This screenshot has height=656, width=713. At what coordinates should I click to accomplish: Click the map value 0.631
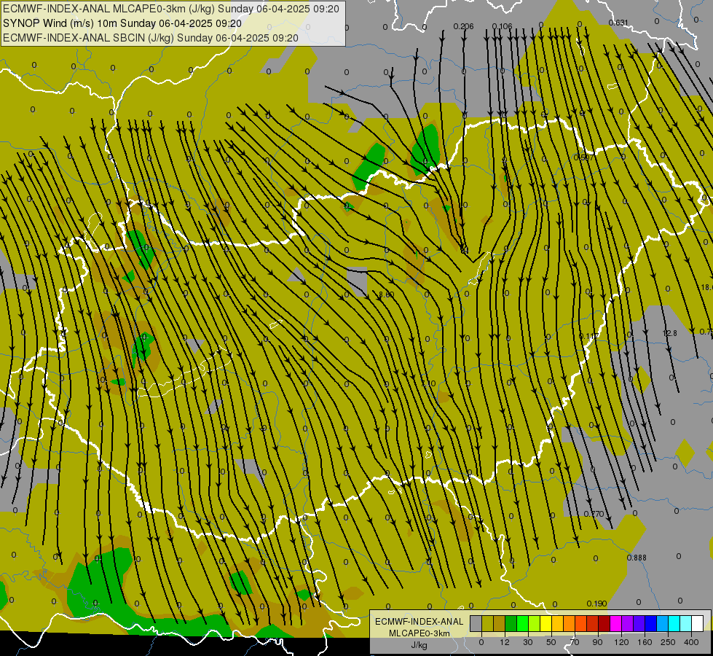(x=618, y=23)
